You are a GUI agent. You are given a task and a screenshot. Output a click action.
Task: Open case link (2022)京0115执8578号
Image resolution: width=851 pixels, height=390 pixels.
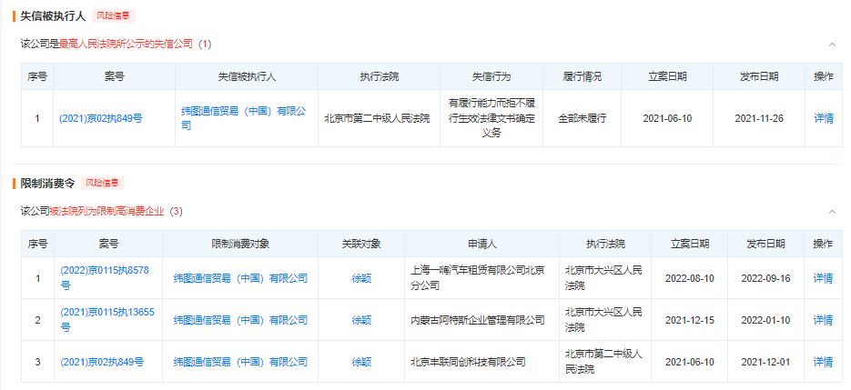click(104, 278)
